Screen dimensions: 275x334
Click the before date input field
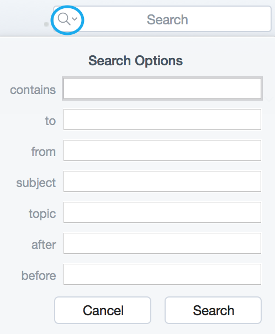162,274
